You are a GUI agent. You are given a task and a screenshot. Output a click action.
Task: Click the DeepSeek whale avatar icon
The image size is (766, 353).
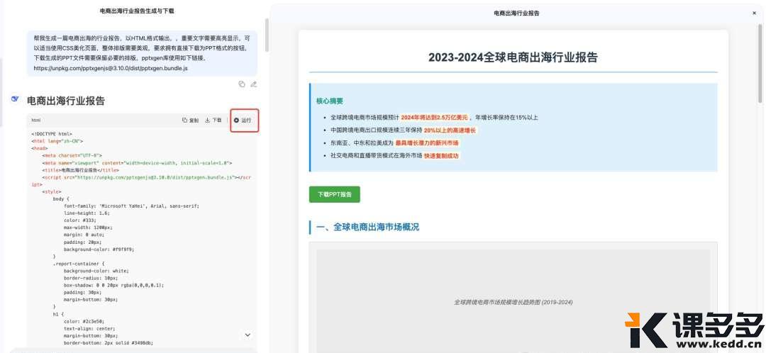click(x=15, y=99)
